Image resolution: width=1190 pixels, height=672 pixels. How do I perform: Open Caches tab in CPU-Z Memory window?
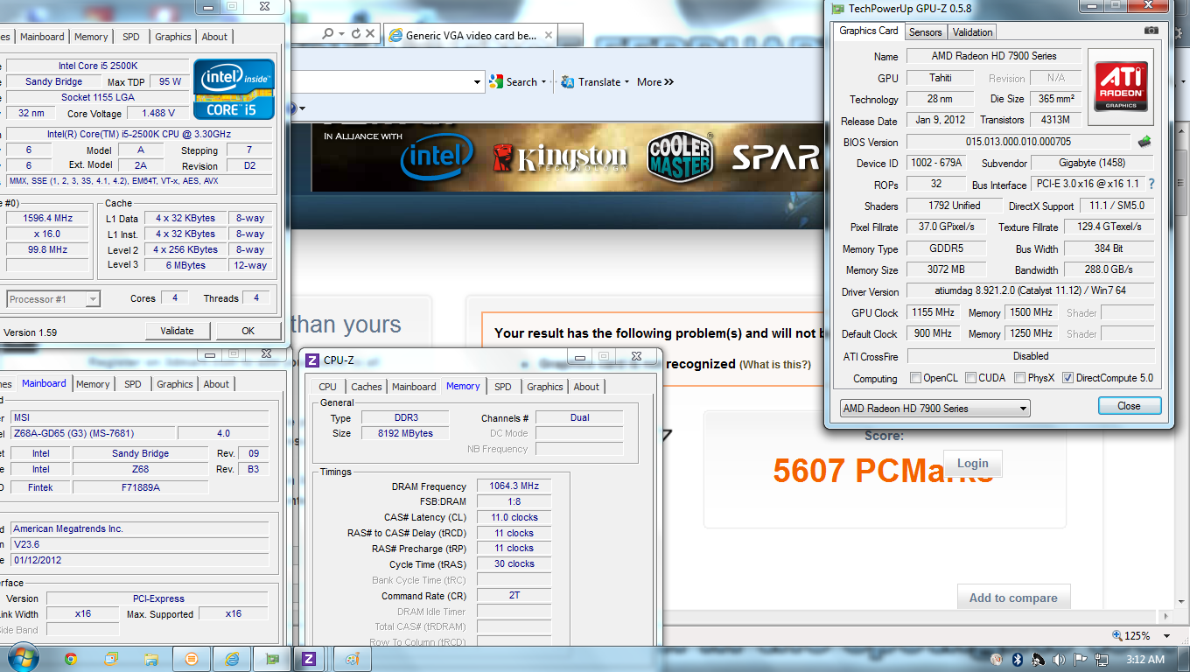pyautogui.click(x=366, y=387)
